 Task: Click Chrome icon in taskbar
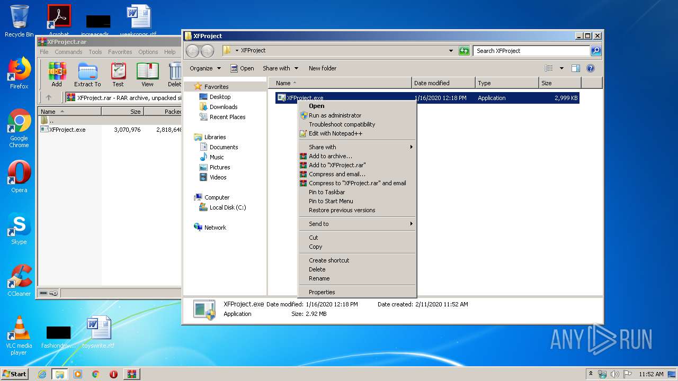96,374
